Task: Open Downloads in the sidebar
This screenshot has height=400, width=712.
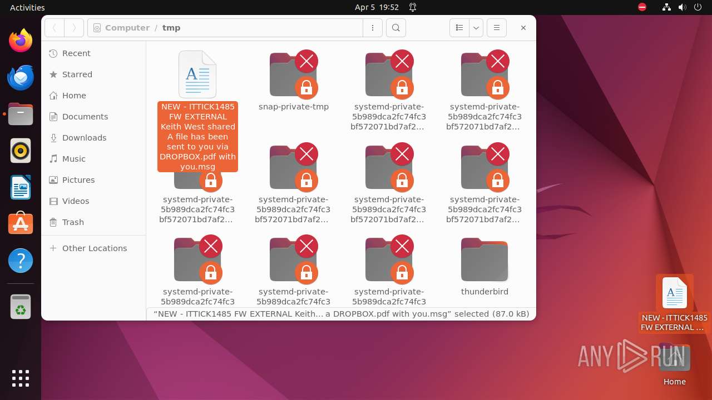Action: 93,138
